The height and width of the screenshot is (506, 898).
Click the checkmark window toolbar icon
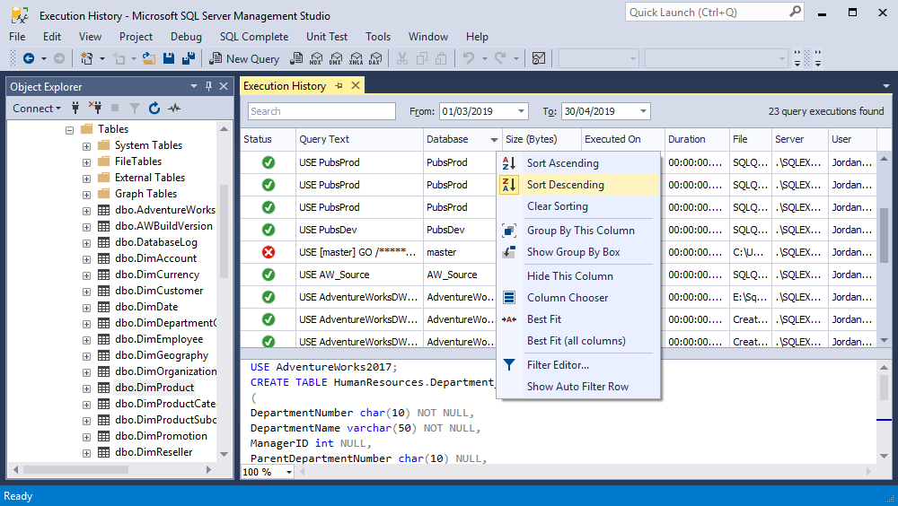point(538,58)
